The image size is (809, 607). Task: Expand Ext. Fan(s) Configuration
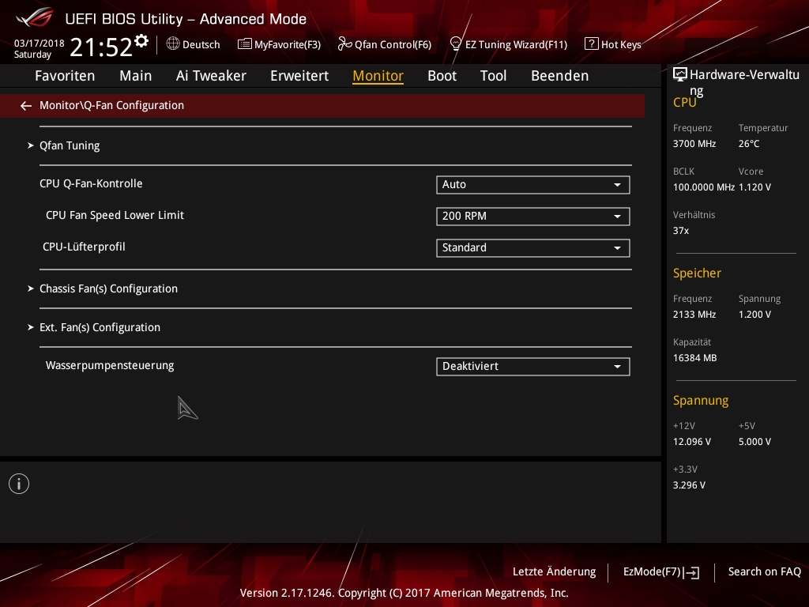pyautogui.click(x=100, y=327)
